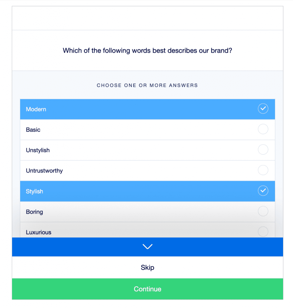Click the empty circle next to Basic
293x308 pixels.
pyautogui.click(x=263, y=129)
